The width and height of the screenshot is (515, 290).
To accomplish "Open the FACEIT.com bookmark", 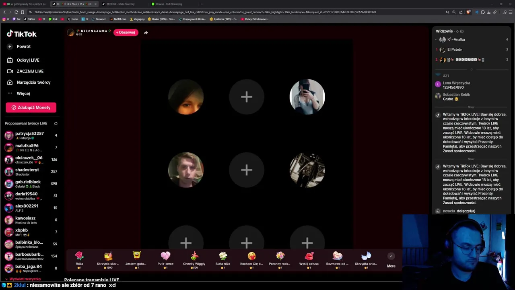I will tap(118, 19).
